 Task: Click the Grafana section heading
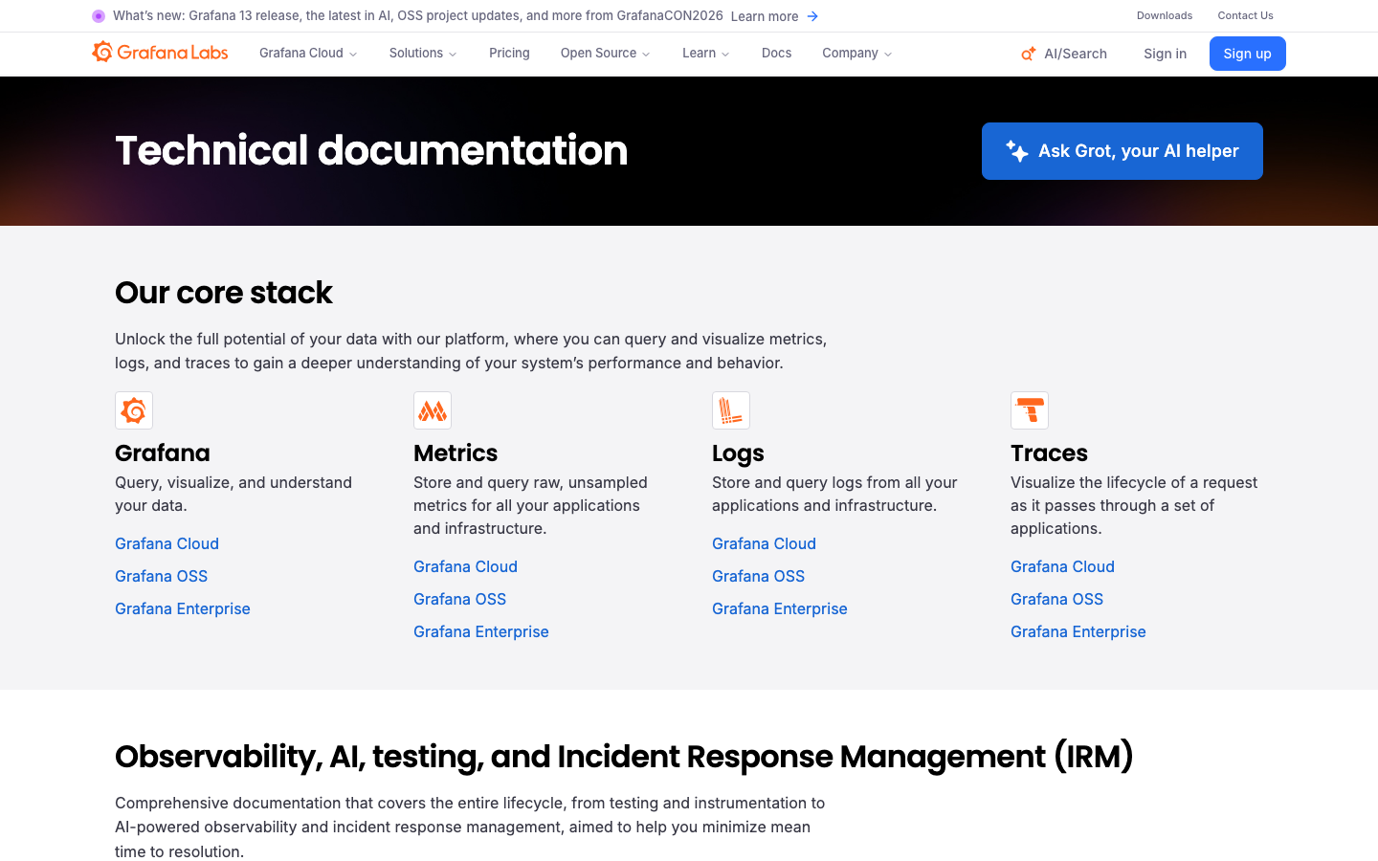(163, 453)
